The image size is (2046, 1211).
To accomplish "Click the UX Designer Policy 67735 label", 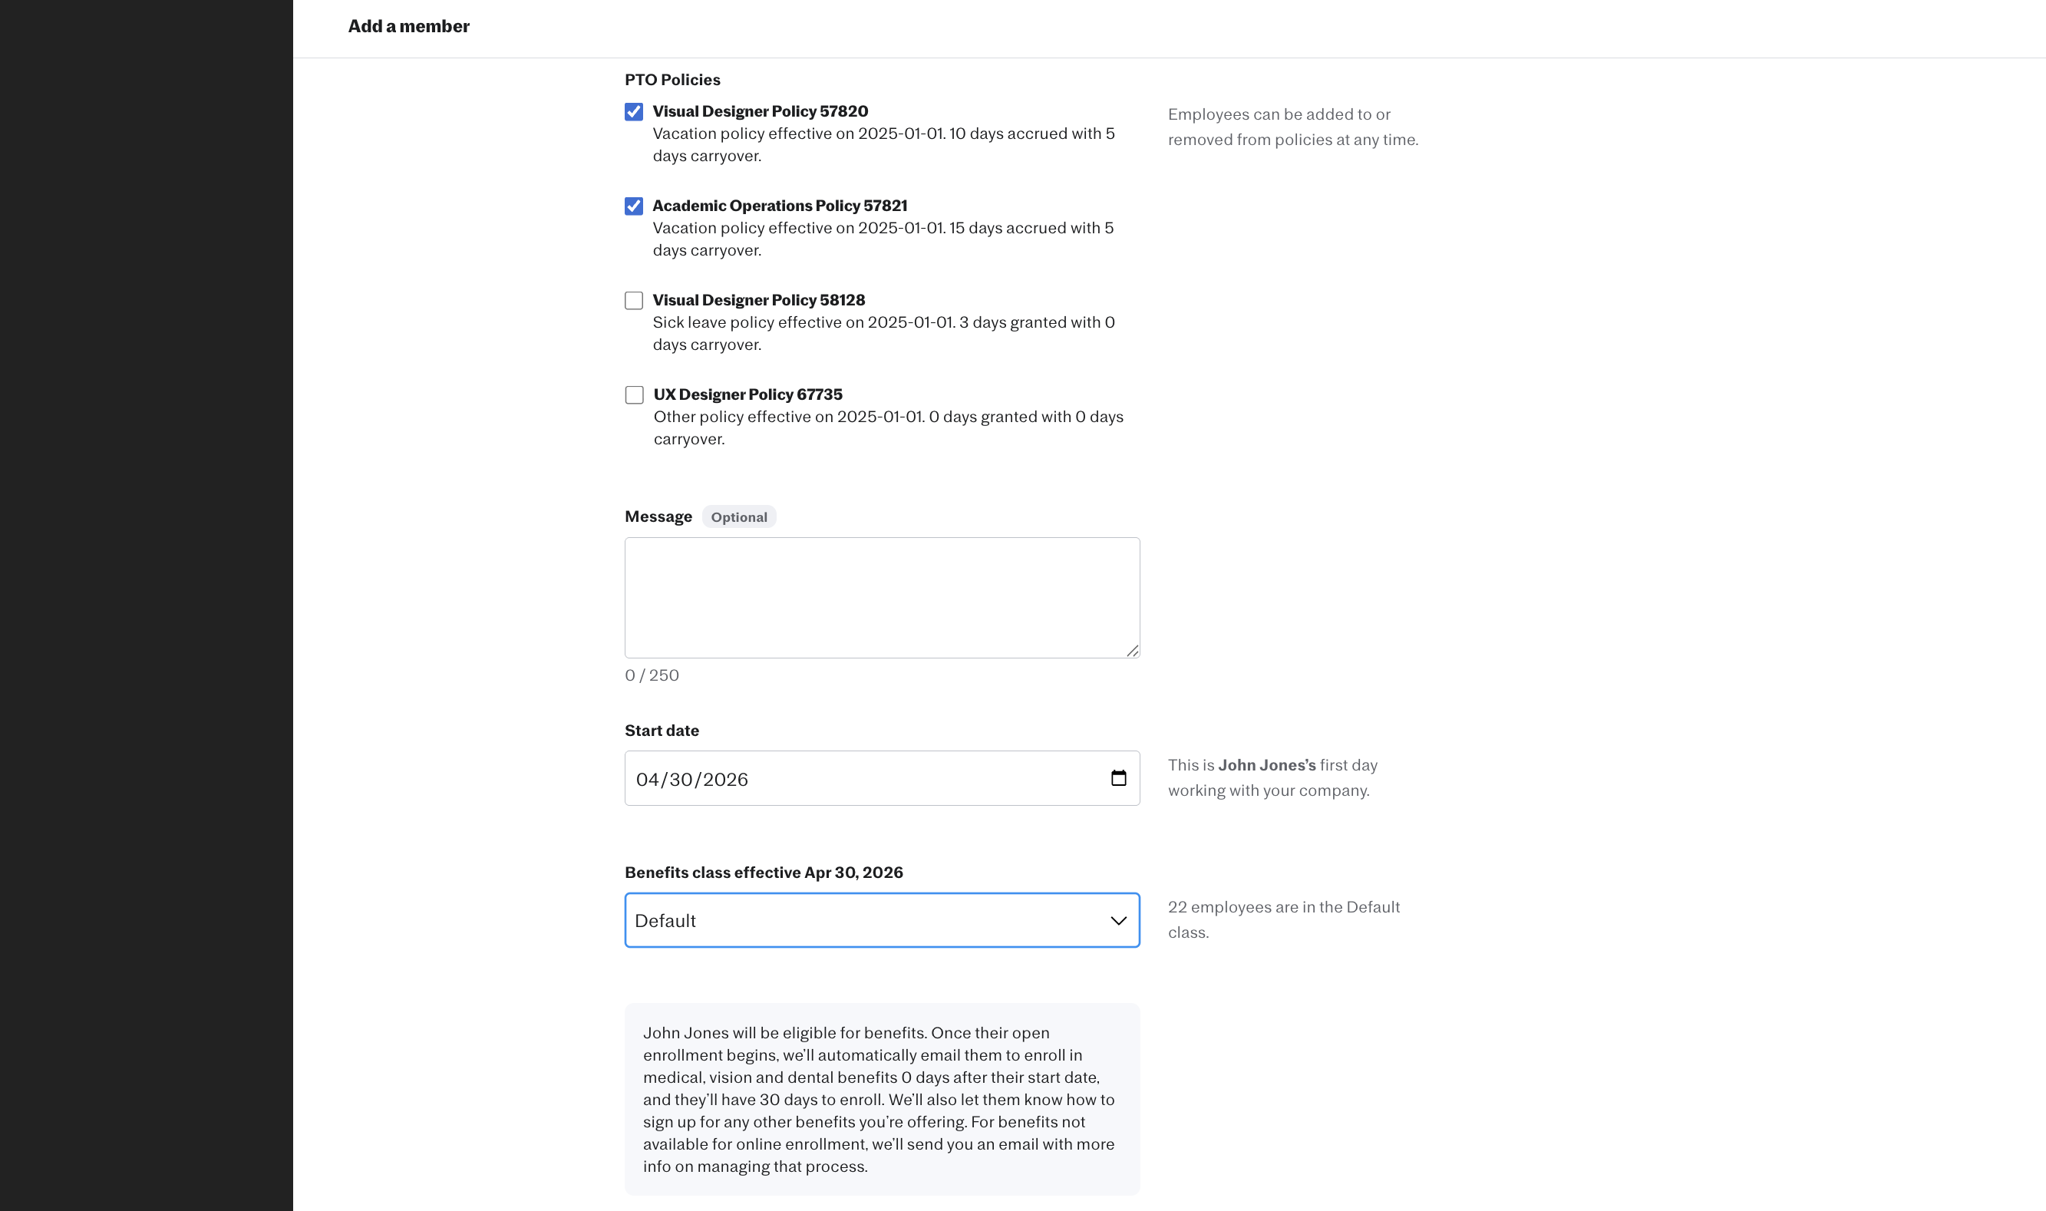I will click(747, 394).
